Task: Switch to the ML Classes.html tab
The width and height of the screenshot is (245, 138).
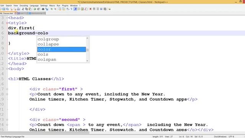Action: tap(7, 13)
